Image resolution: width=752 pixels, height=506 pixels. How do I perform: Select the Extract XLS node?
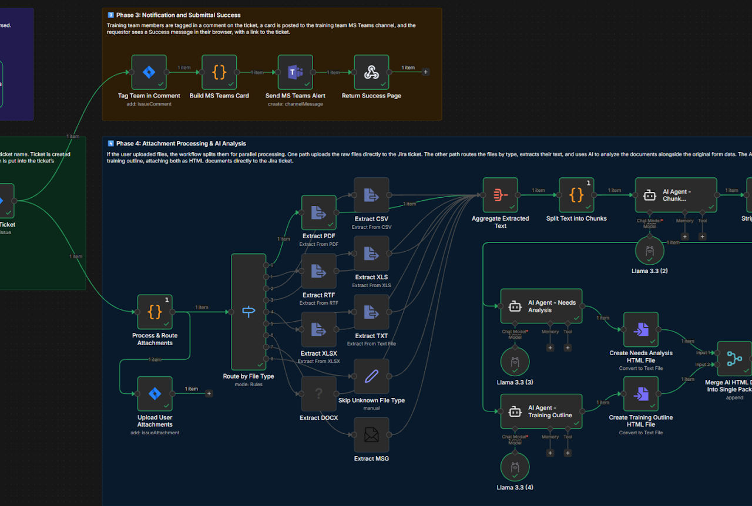(x=371, y=254)
